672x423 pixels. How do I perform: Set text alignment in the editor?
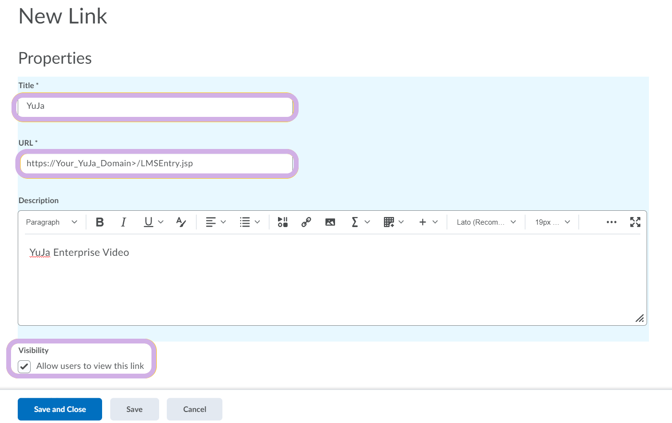pos(210,222)
